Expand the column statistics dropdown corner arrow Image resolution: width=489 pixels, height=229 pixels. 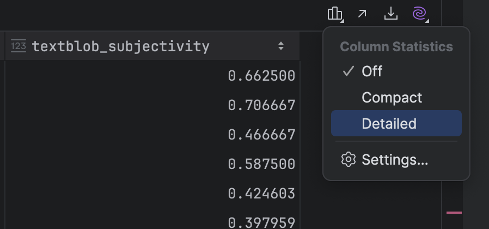coord(342,21)
